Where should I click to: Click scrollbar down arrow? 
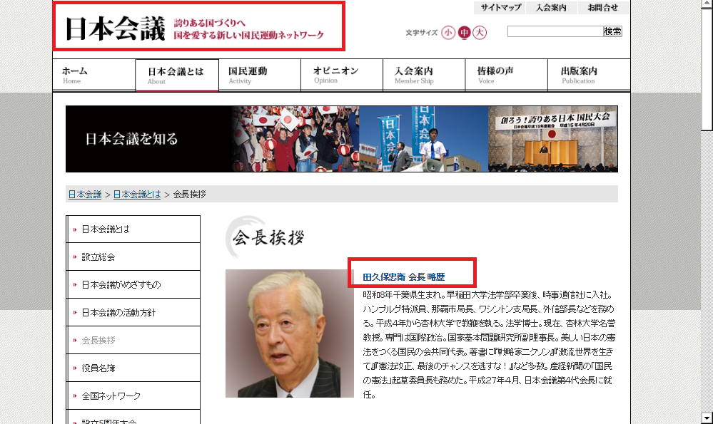click(x=707, y=418)
